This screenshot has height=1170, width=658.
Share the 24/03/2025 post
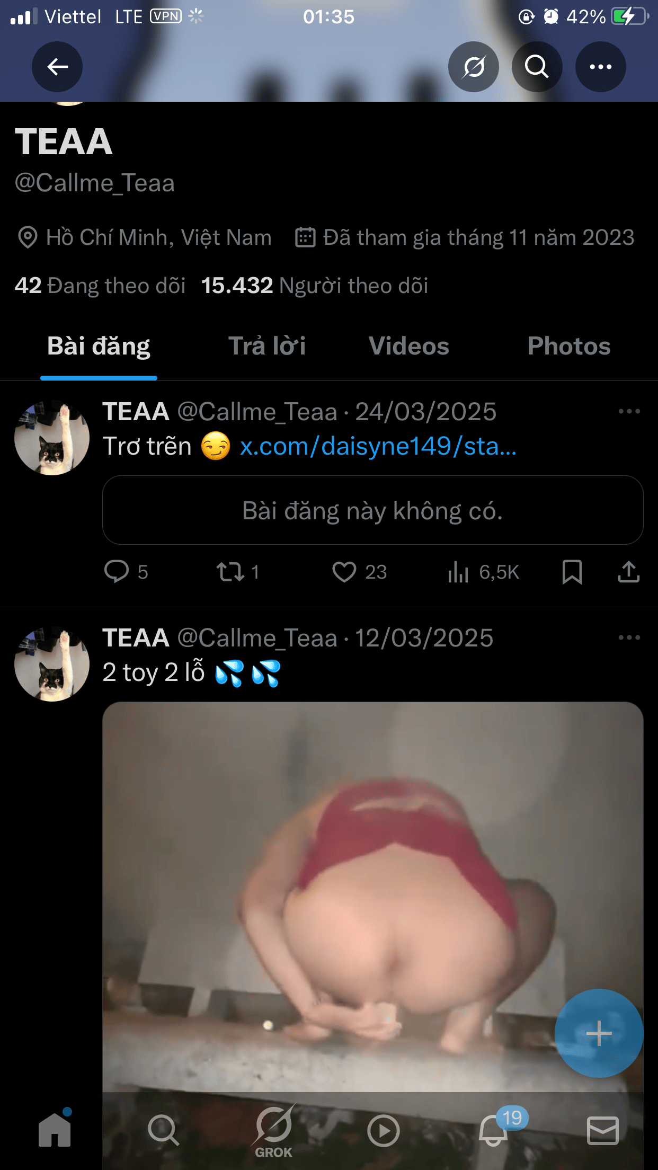[x=629, y=572]
